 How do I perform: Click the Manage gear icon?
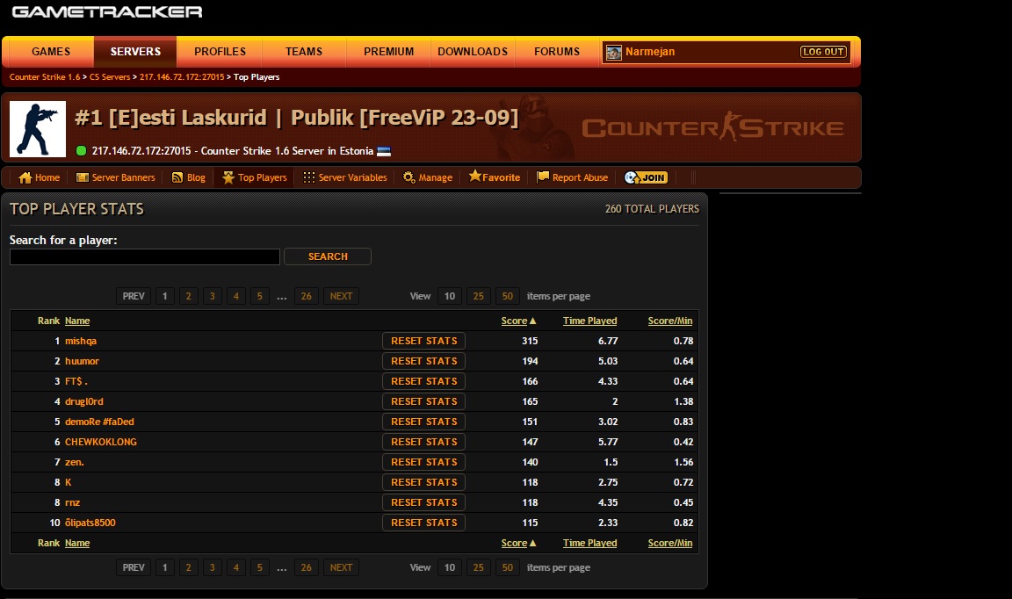point(408,177)
